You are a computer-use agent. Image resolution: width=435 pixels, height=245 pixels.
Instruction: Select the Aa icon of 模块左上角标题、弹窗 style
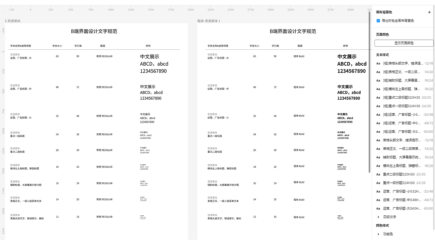378,166
